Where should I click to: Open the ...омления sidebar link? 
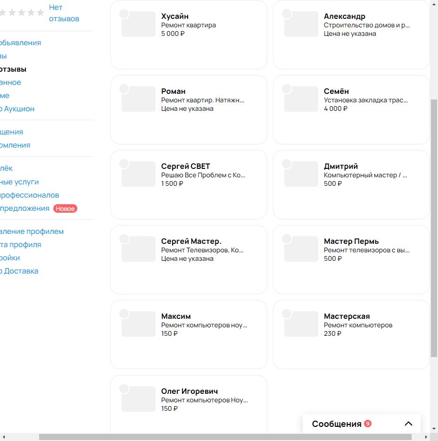click(15, 145)
